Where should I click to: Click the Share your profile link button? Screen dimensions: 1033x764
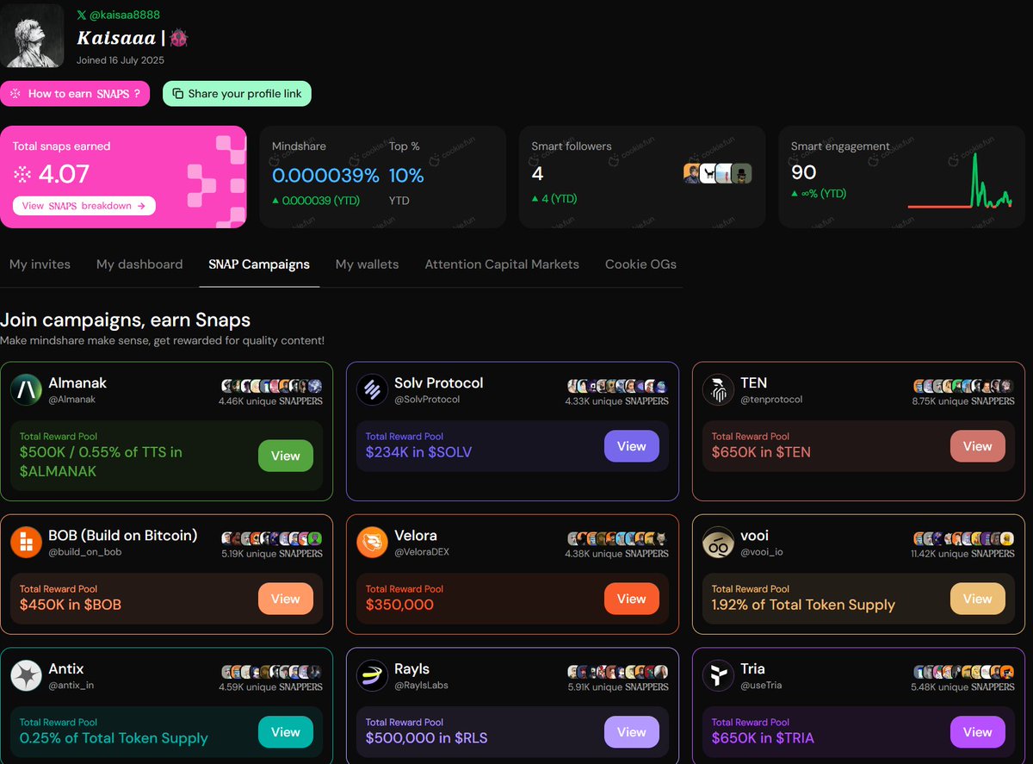point(237,94)
